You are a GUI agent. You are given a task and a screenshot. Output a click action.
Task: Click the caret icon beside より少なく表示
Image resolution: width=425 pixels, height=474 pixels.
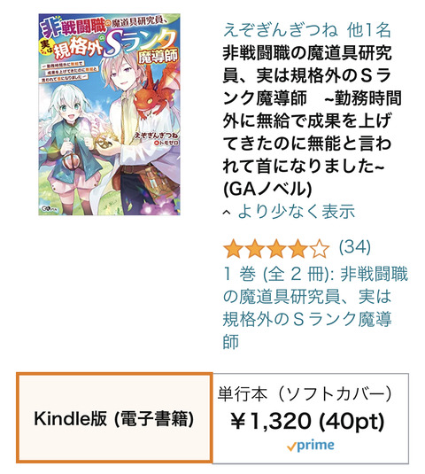(x=227, y=213)
